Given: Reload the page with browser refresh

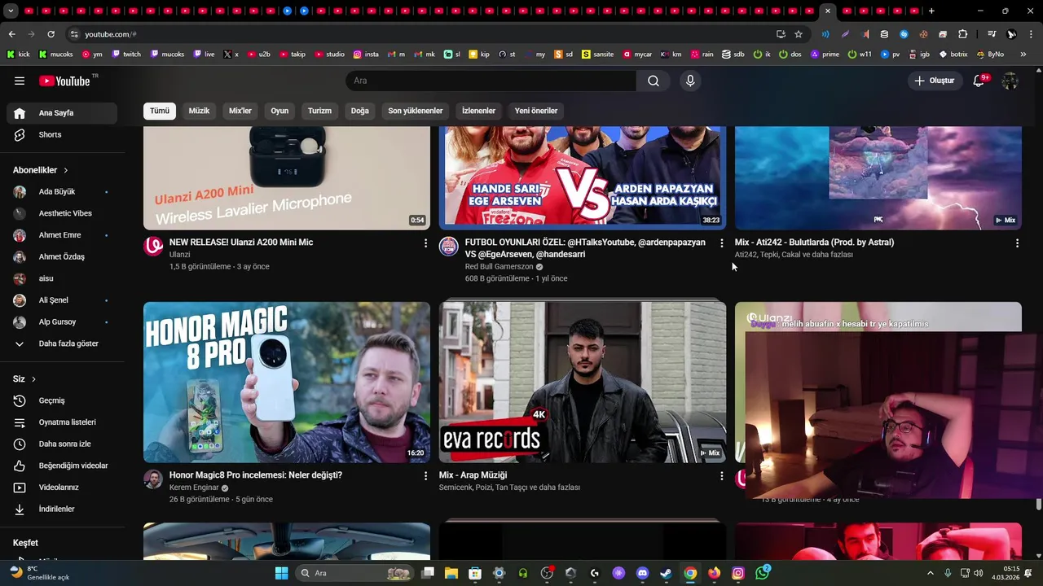Looking at the screenshot, I should [51, 34].
